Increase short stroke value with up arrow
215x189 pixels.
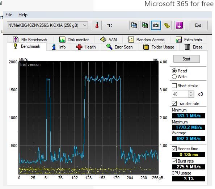pos(191,93)
